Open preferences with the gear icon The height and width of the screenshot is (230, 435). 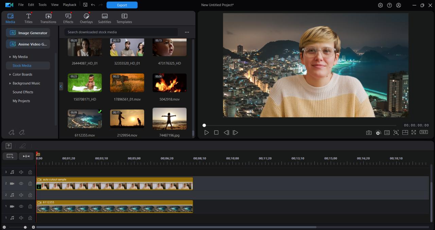pyautogui.click(x=380, y=5)
